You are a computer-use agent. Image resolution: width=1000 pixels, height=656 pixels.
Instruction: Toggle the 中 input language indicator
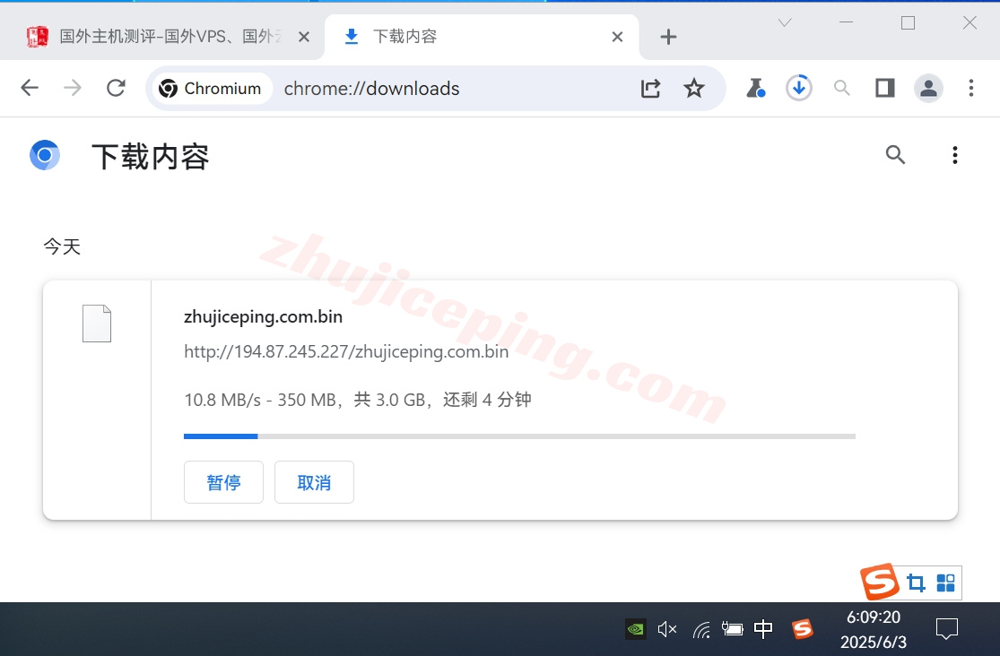click(763, 629)
